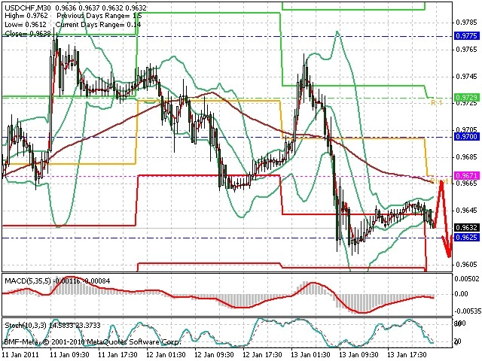Click the black 0.9632 current price label
Screen dimensions: 482x361
tap(467, 227)
